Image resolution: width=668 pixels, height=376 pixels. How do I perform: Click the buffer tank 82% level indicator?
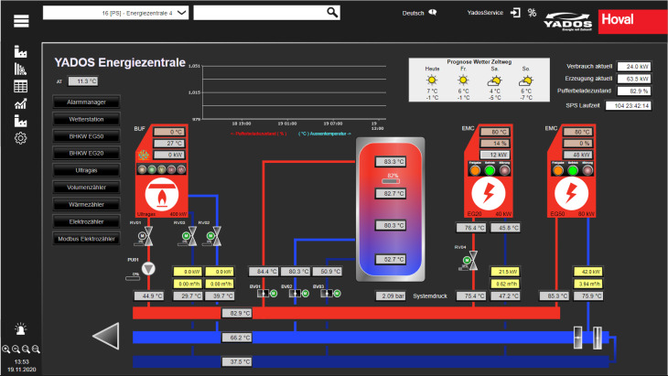tap(394, 177)
